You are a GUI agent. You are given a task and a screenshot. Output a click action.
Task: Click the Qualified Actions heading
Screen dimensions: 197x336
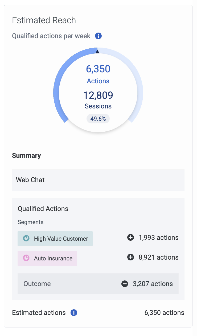(43, 209)
